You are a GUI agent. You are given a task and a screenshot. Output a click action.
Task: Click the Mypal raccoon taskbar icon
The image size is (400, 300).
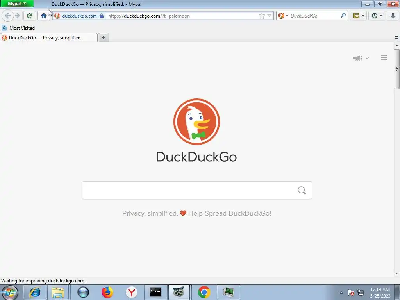tap(179, 292)
